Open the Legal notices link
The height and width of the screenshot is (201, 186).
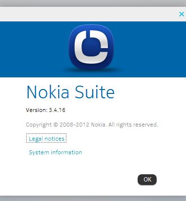[x=46, y=139]
